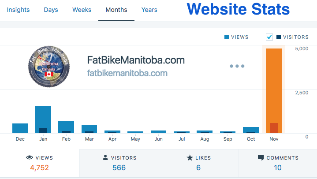Open the Weeks stats tab

[82, 10]
